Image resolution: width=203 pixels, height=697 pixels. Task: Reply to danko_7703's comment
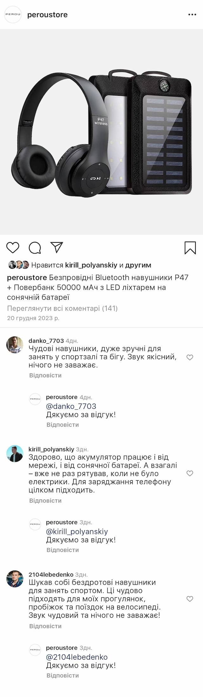(x=45, y=375)
